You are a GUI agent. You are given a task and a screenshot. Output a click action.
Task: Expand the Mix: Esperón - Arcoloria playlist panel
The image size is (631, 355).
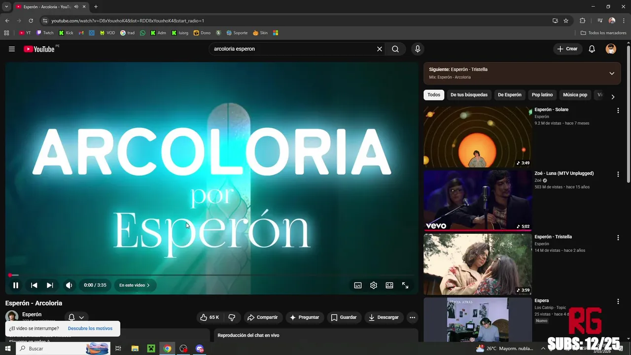(612, 73)
